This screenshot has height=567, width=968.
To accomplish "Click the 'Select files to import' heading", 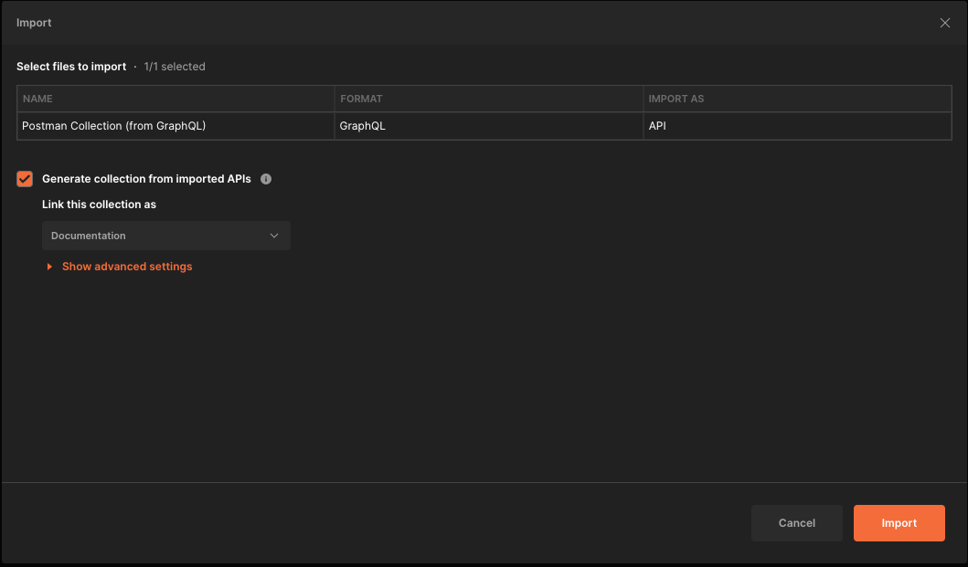I will coord(71,67).
